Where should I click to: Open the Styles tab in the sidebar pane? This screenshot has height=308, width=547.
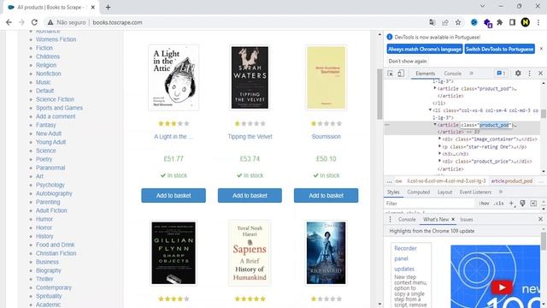tap(393, 192)
